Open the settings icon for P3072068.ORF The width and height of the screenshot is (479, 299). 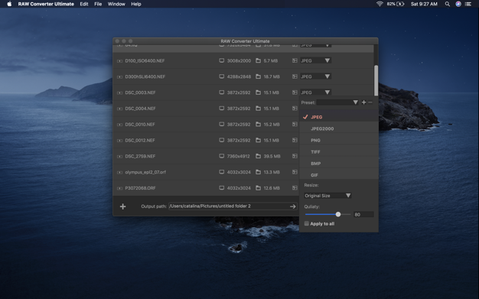coord(295,188)
